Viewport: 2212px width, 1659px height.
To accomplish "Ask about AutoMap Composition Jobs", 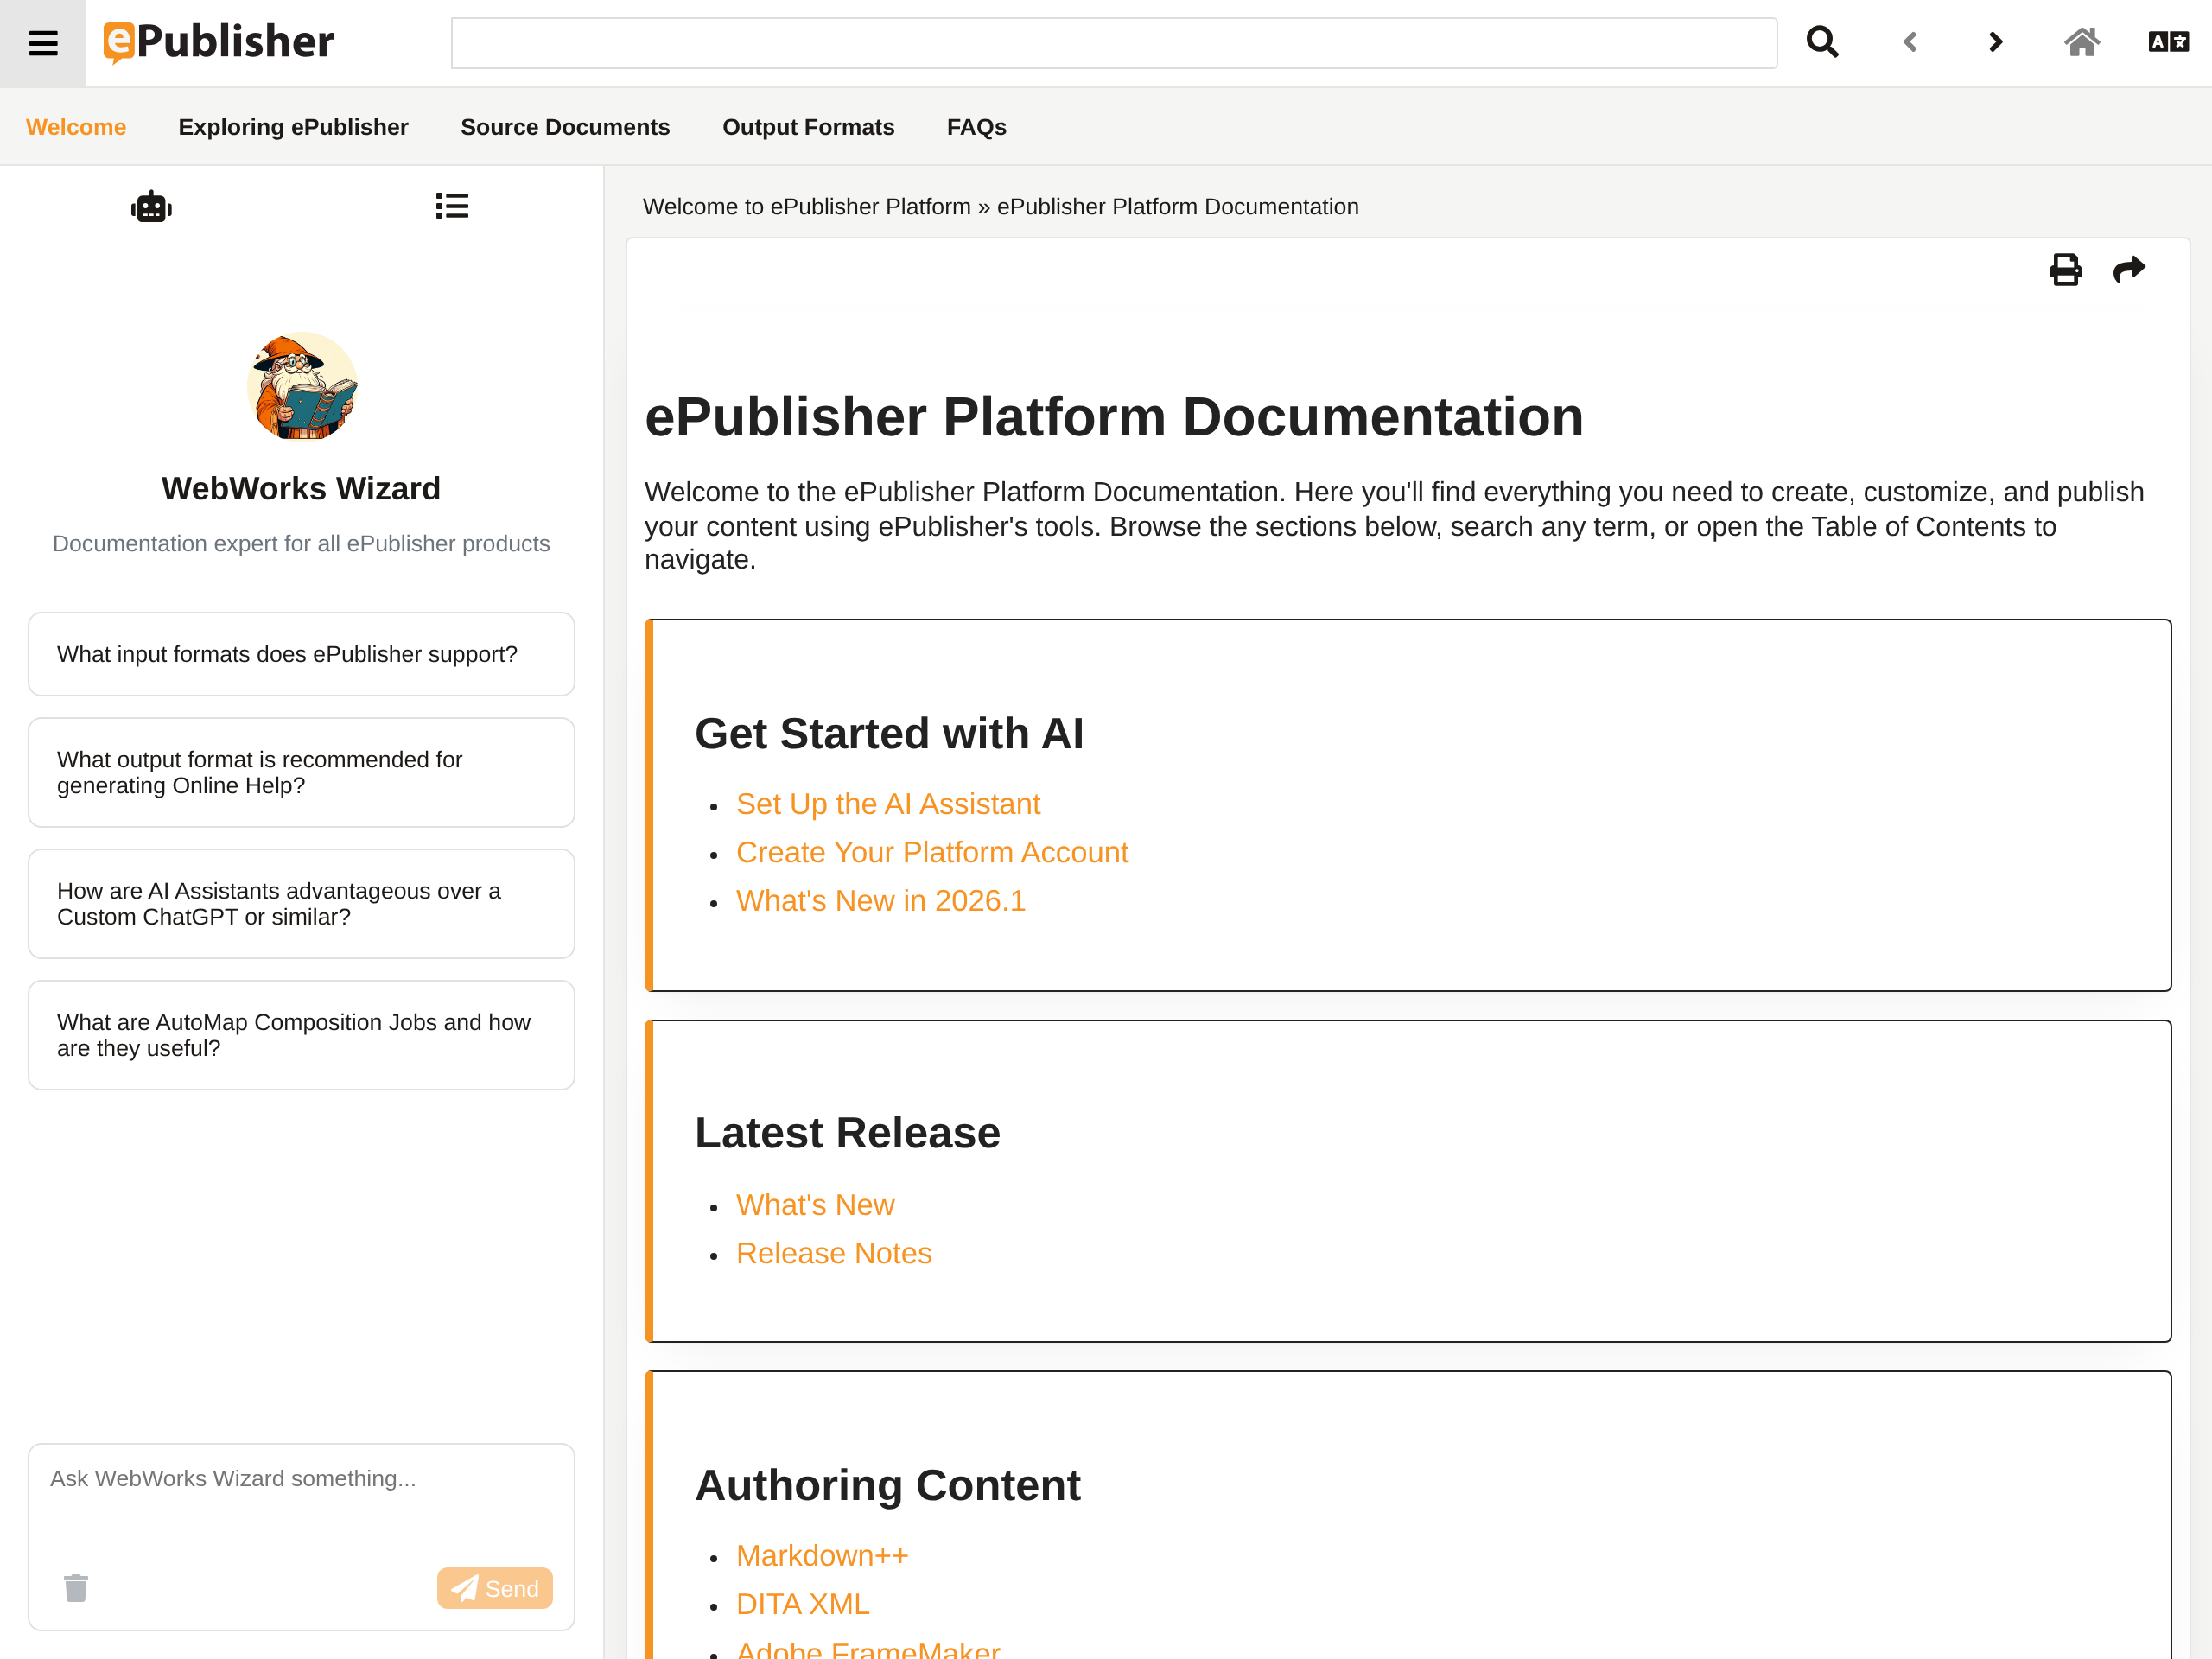I will pos(301,1035).
